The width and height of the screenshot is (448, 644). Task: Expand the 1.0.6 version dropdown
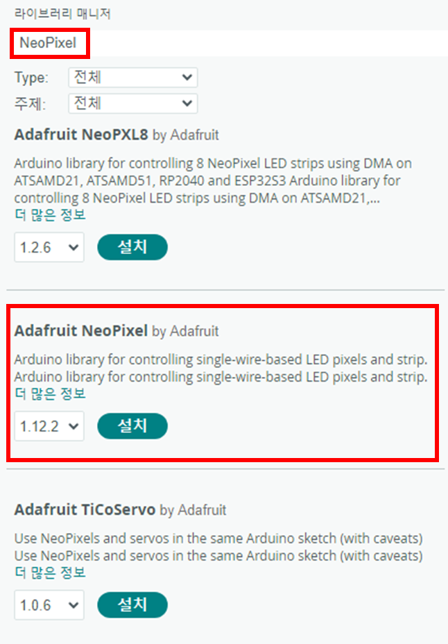pyautogui.click(x=49, y=605)
